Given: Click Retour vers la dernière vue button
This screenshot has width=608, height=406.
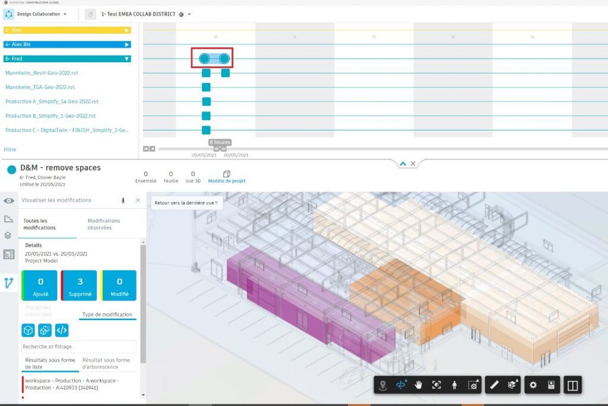Looking at the screenshot, I should (x=184, y=203).
